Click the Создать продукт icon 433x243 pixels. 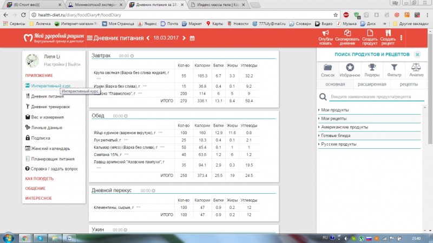pos(370,34)
